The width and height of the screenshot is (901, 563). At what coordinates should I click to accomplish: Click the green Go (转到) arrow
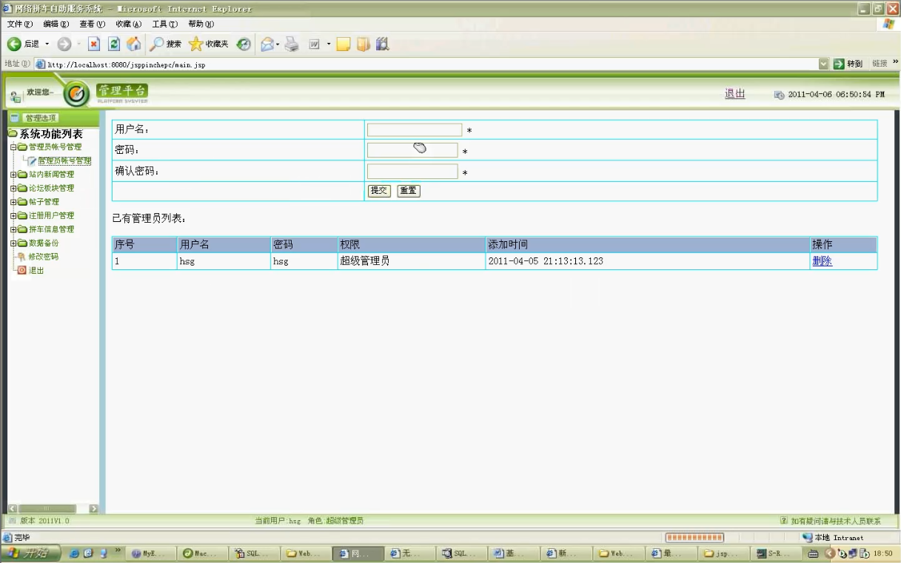tap(840, 64)
